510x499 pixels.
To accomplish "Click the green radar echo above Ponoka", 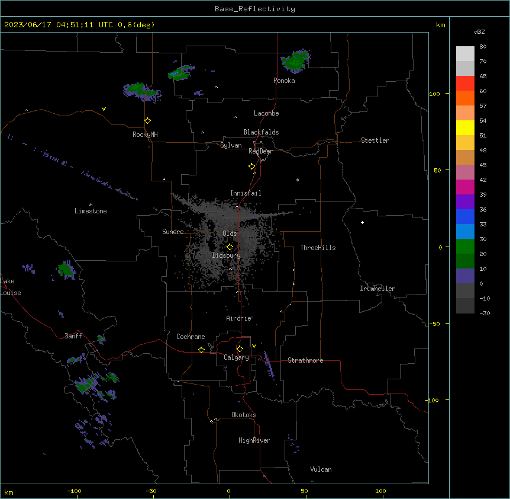I will pyautogui.click(x=295, y=61).
